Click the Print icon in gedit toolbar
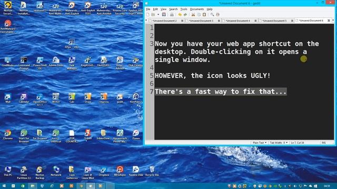The height and width of the screenshot is (189, 337). click(172, 15)
